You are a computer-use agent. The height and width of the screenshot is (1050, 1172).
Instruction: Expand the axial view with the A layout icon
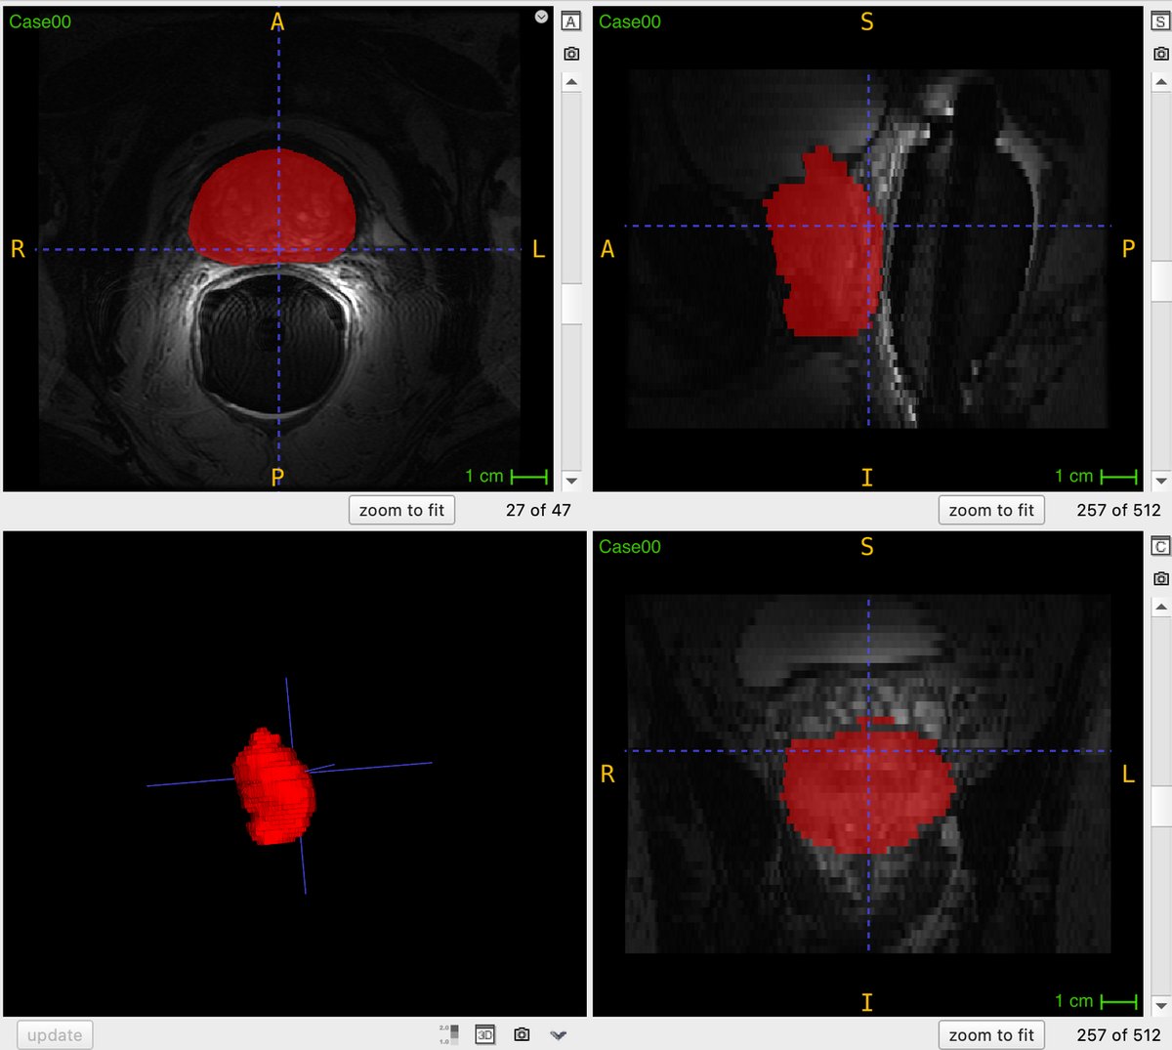point(571,21)
